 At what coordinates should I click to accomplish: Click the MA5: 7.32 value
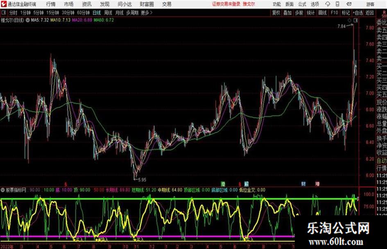click(40, 20)
